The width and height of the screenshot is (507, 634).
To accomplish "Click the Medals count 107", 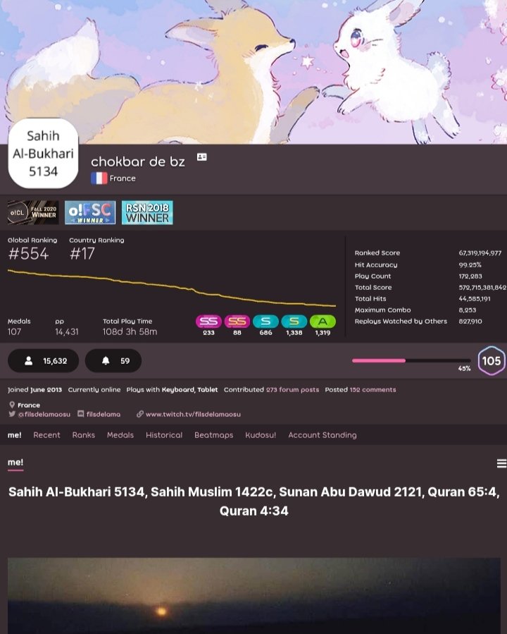I will point(14,332).
